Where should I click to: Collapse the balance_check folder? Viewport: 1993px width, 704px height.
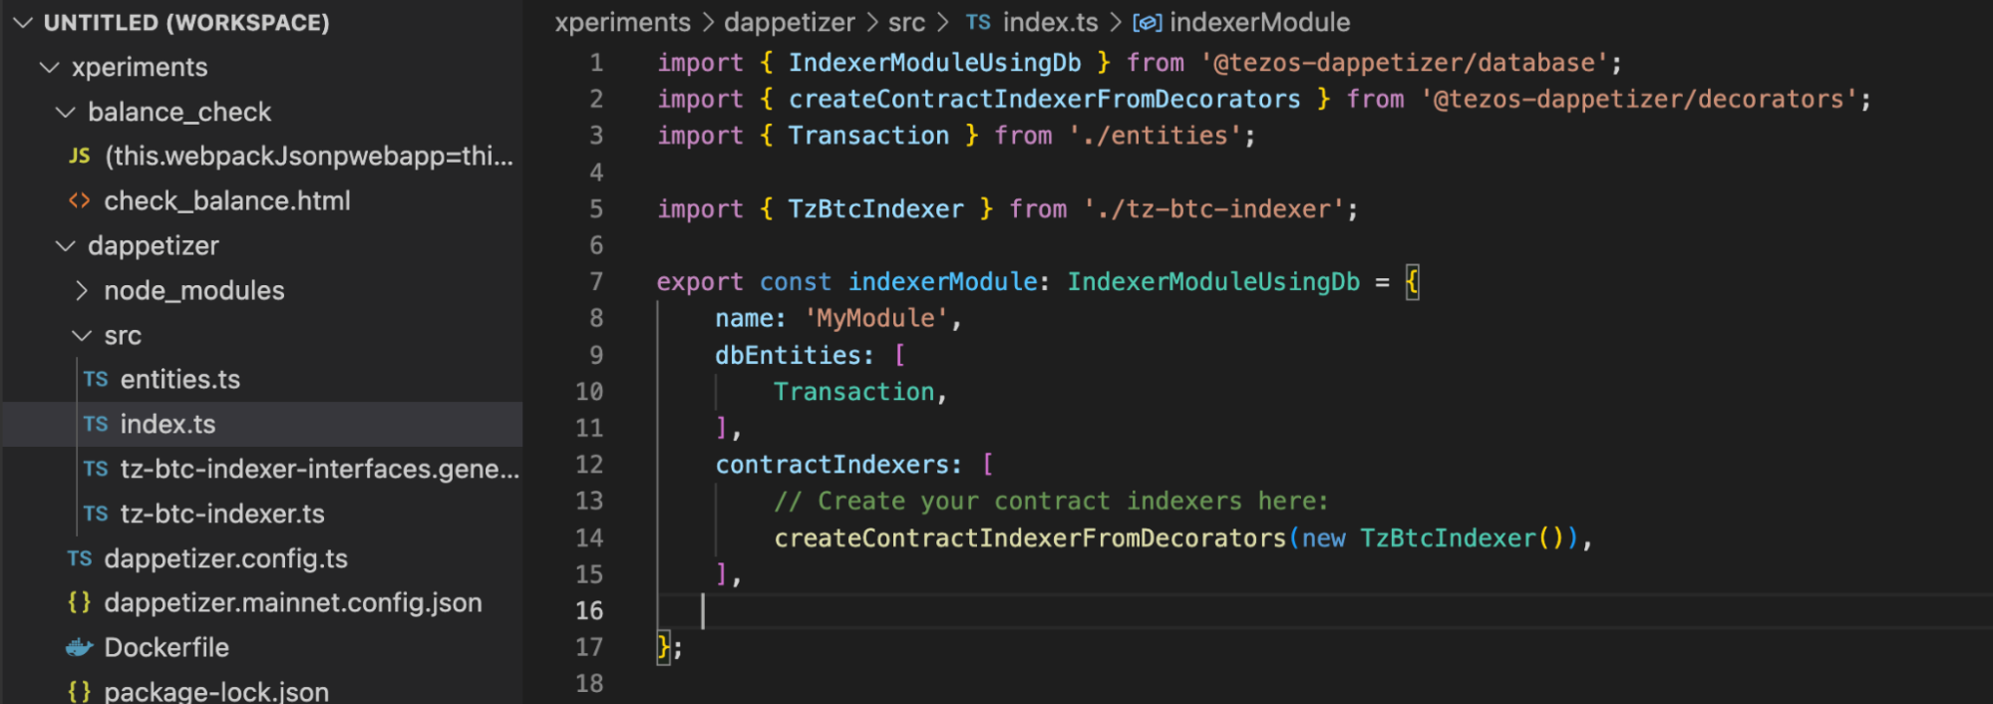click(66, 113)
